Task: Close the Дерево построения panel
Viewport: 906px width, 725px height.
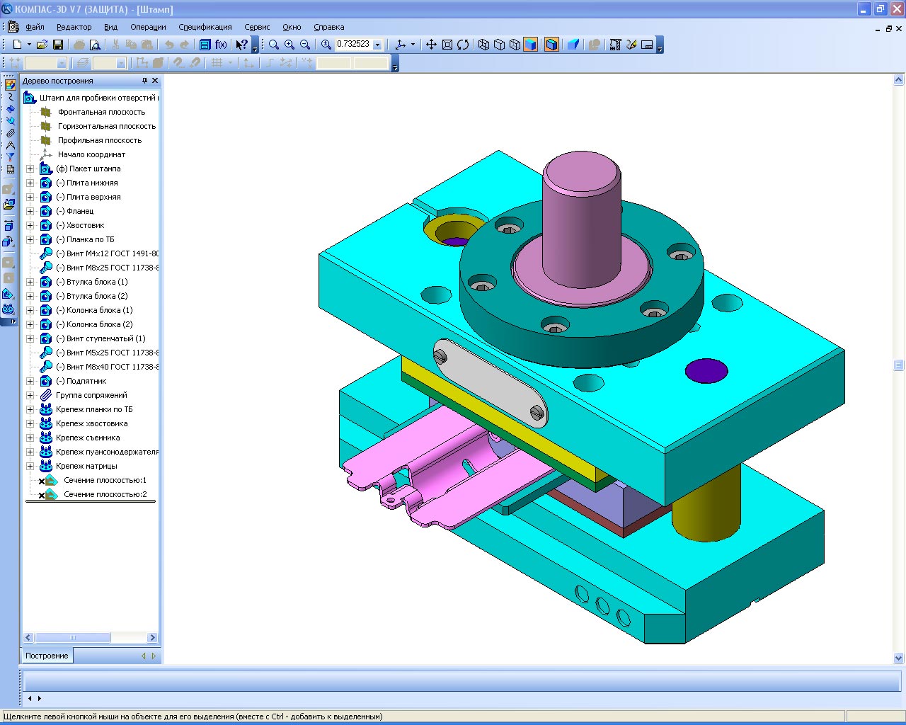Action: pyautogui.click(x=155, y=81)
